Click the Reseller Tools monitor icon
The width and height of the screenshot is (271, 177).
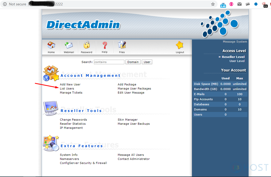click(50, 108)
